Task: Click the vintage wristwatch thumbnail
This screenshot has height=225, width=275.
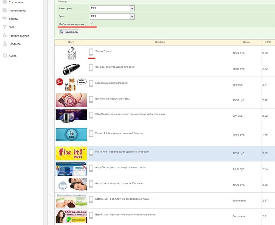Action: (71, 100)
